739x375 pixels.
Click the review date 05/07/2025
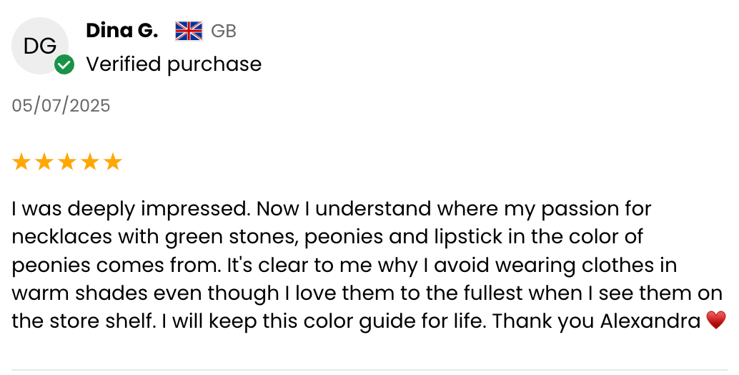pos(61,106)
